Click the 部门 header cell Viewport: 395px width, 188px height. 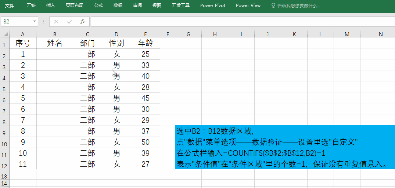[87, 43]
